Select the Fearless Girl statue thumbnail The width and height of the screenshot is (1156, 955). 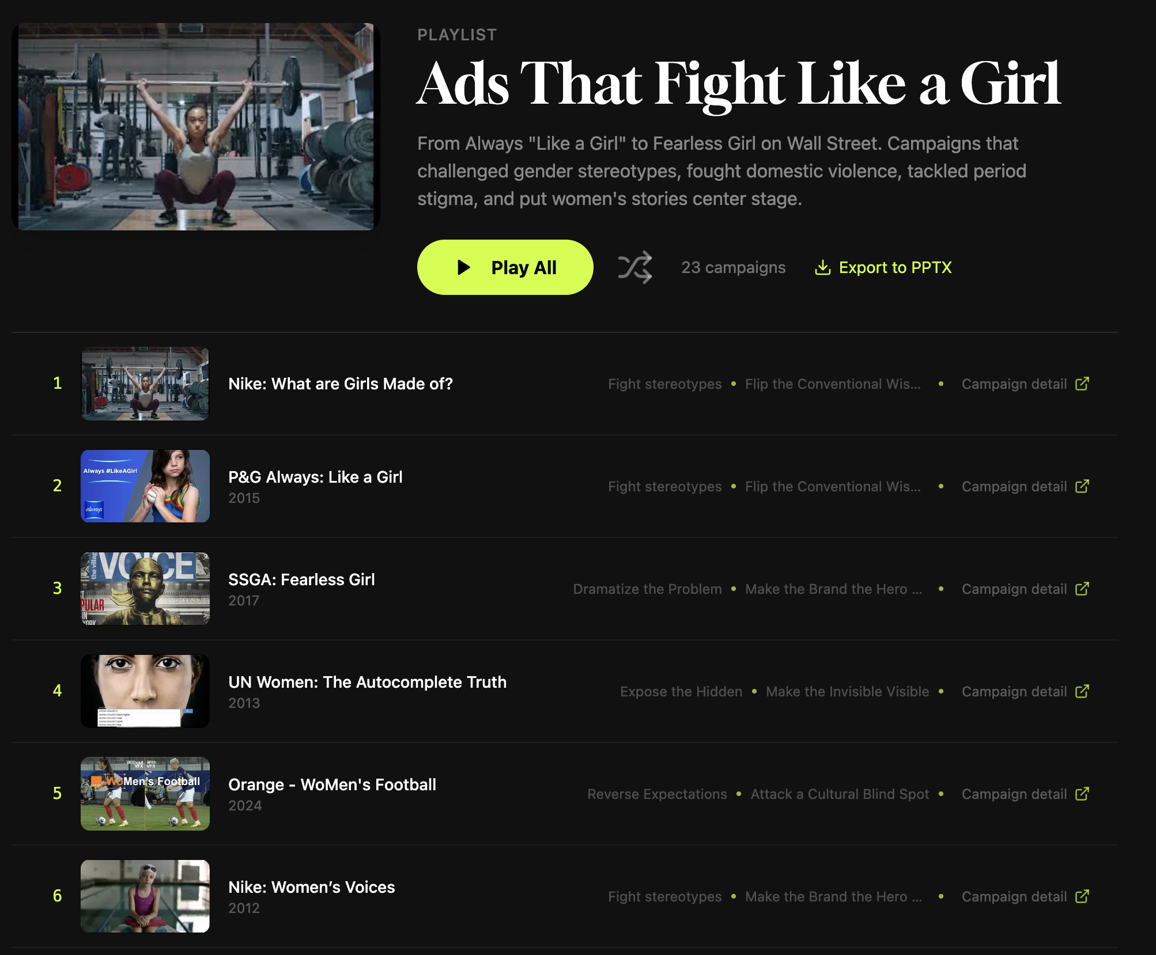tap(145, 589)
